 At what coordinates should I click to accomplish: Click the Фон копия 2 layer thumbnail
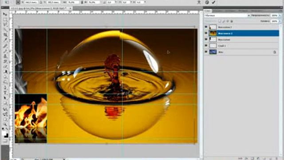[213, 33]
